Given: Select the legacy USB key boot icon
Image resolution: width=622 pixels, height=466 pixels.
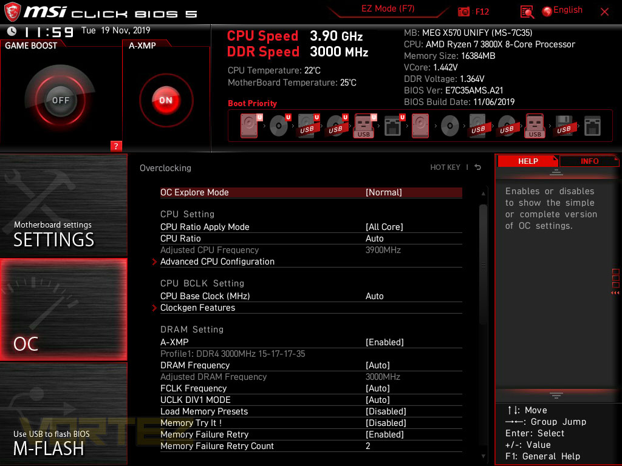Looking at the screenshot, I should [535, 126].
